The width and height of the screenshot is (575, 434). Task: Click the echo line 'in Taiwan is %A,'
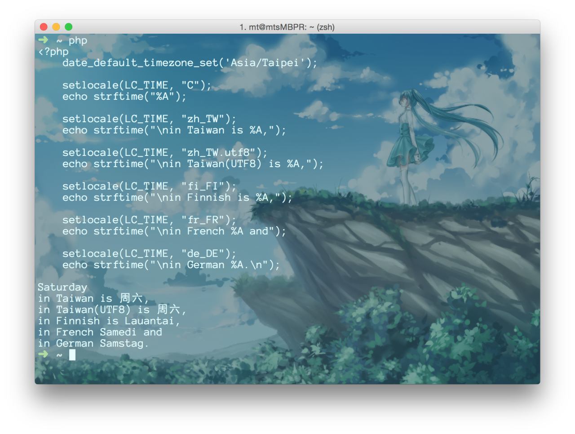click(x=174, y=130)
